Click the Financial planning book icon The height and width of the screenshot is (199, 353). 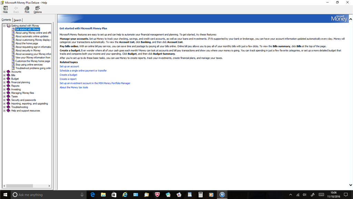[8, 82]
